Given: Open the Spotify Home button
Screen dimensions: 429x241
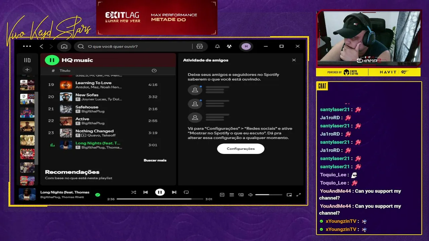Looking at the screenshot, I should pos(64,46).
